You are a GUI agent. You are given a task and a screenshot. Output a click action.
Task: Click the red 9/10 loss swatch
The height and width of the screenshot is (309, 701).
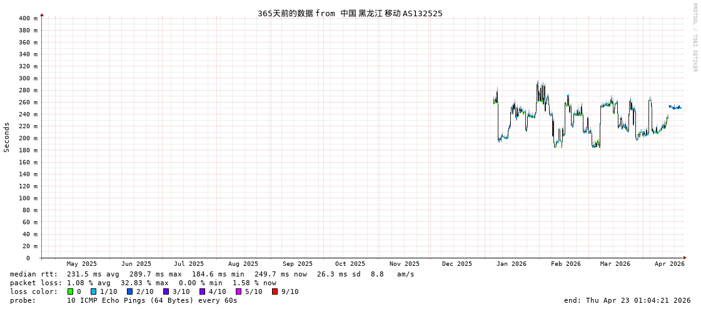pos(275,291)
